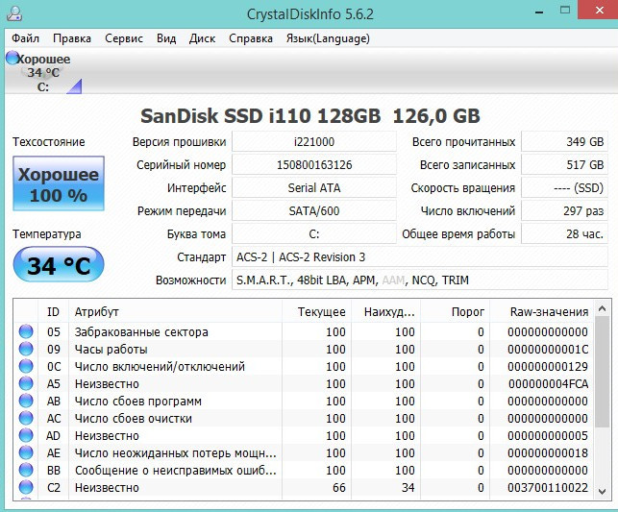
Task: Click the Атрибут column header
Action: pos(175,311)
